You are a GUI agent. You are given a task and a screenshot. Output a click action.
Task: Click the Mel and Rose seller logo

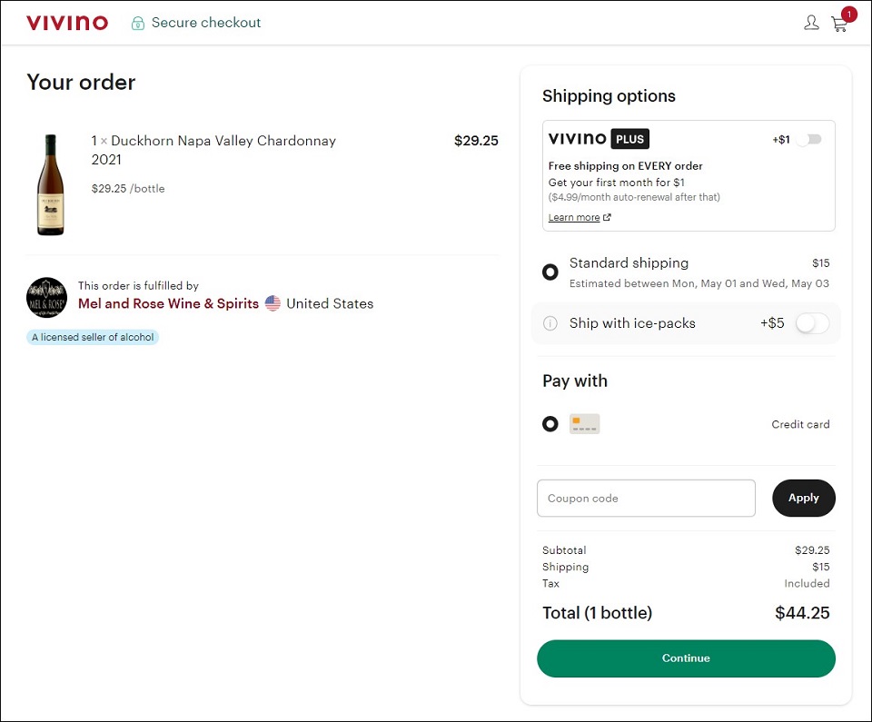46,298
